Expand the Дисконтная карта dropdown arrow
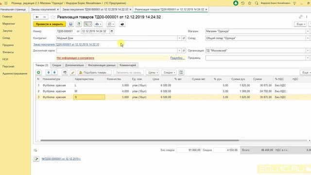 179,51
